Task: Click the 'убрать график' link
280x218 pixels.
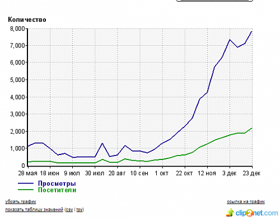Action: tap(21, 201)
